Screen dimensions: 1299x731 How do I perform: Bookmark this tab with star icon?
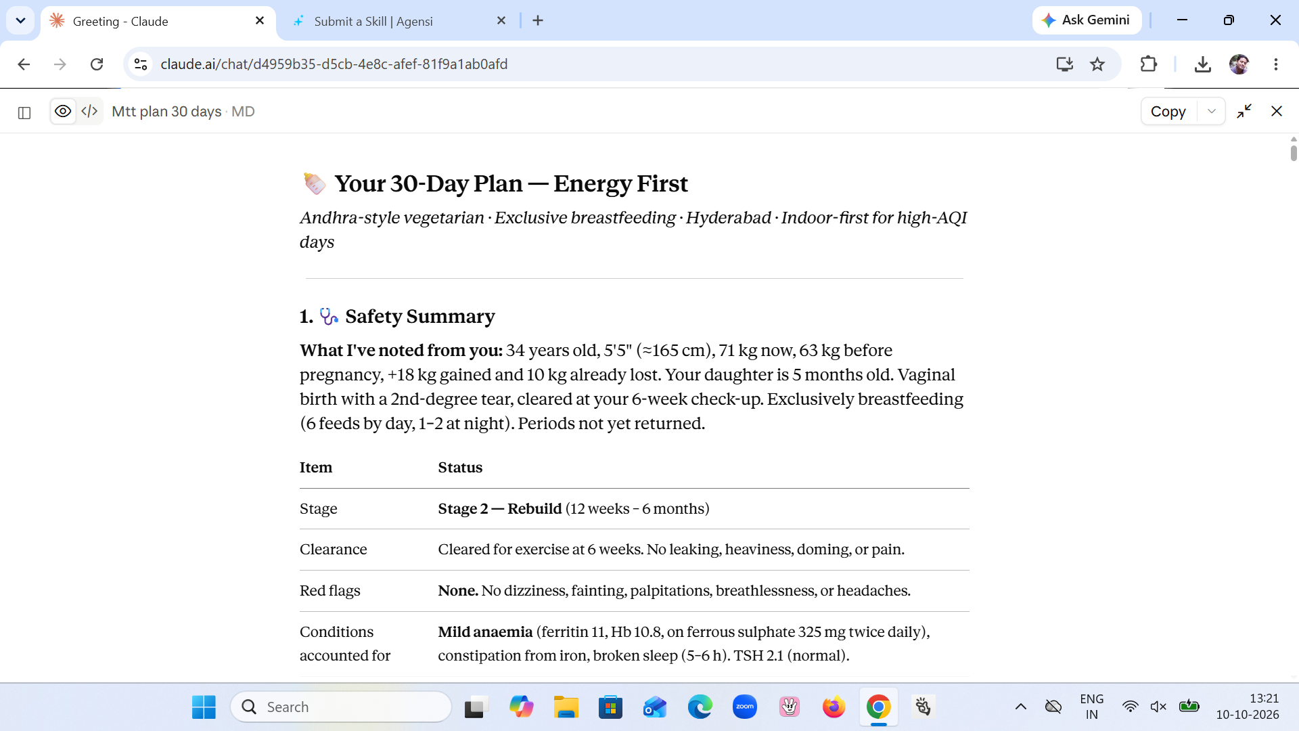(1097, 64)
